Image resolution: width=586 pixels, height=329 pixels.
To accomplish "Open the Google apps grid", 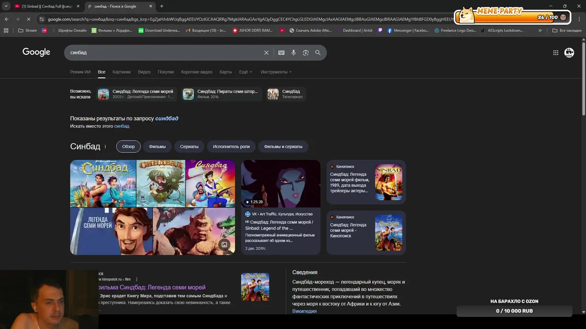I will (x=556, y=53).
